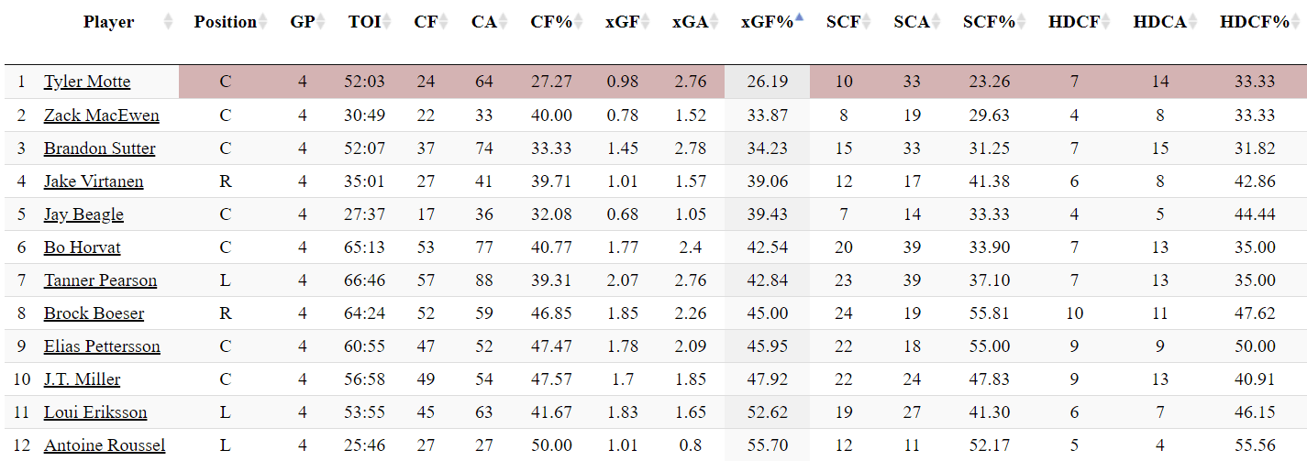Sort table by Player column arrows

[x=168, y=22]
